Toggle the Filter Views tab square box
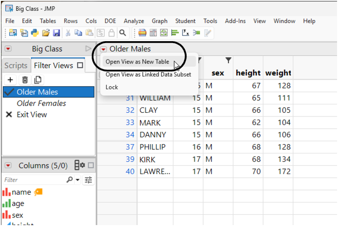 pos(80,66)
